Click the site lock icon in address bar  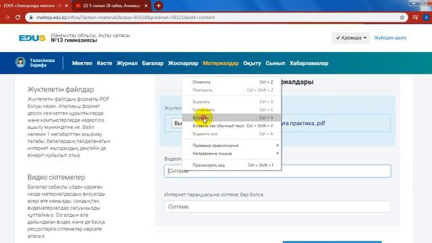pos(31,18)
